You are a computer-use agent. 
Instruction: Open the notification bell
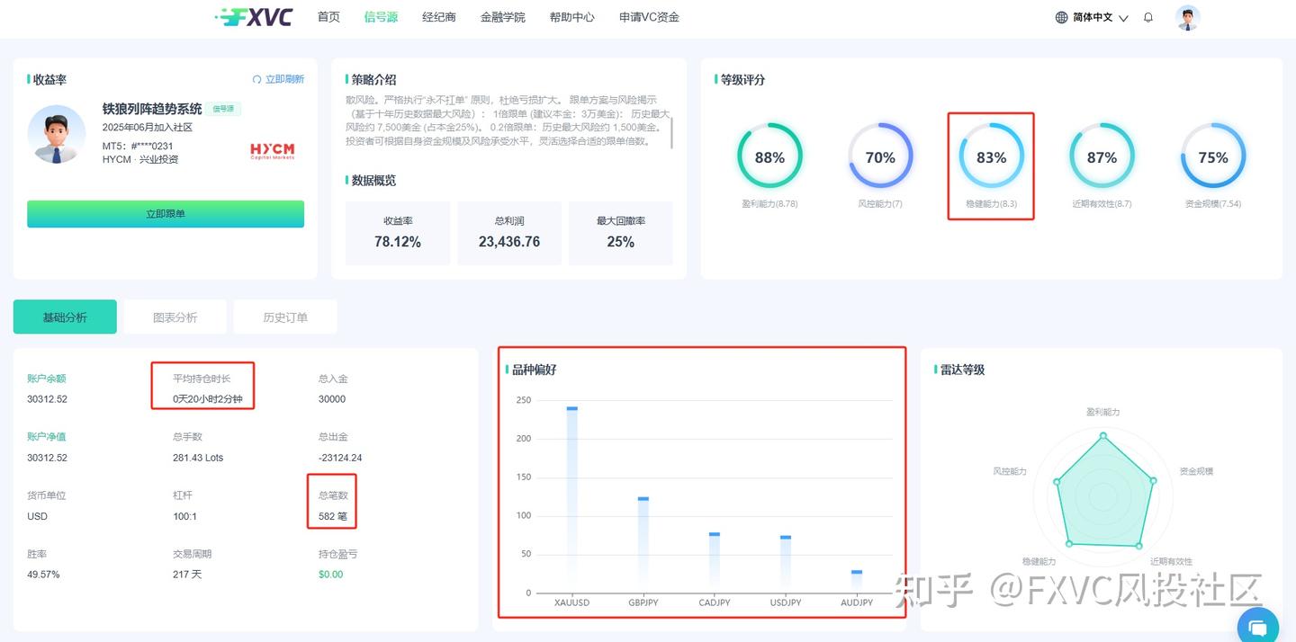1148,17
